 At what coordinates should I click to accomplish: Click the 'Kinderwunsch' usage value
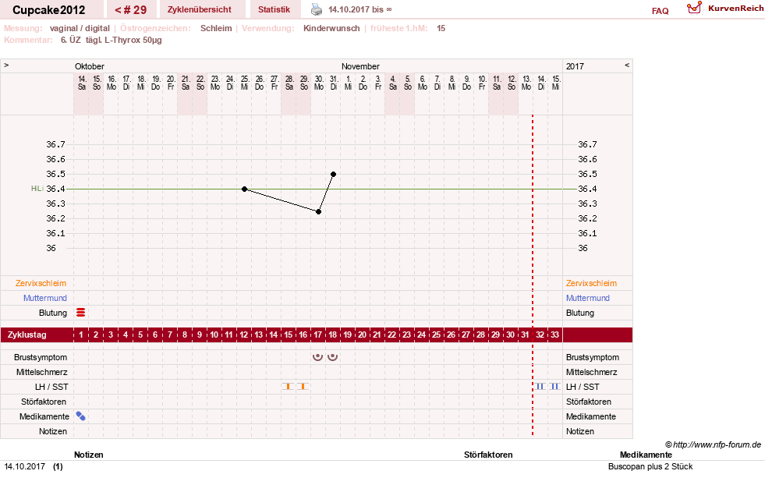[x=331, y=28]
